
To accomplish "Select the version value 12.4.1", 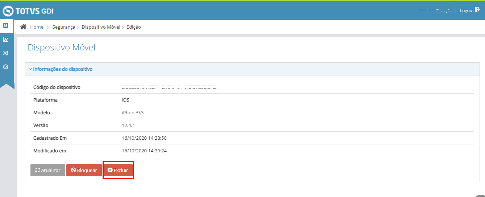I will pos(128,126).
